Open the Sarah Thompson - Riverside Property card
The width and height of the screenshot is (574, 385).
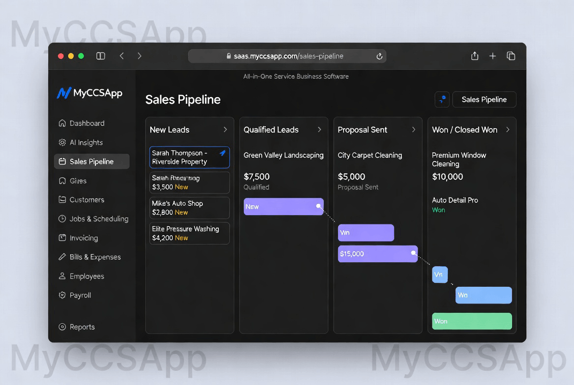190,157
